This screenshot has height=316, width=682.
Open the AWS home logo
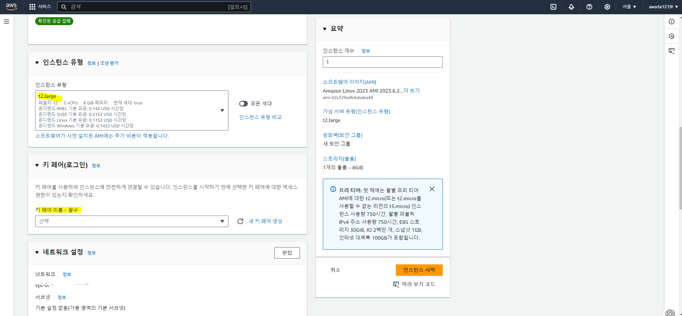click(x=11, y=7)
